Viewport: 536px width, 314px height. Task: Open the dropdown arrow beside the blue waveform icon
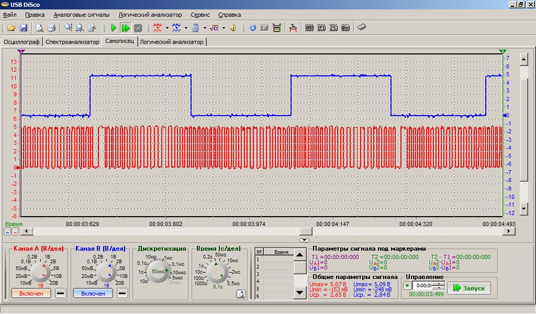tap(186, 28)
